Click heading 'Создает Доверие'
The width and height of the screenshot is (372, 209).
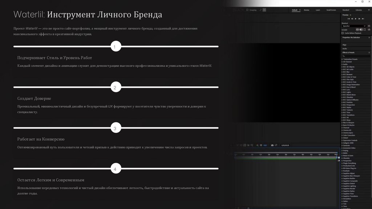34,98
